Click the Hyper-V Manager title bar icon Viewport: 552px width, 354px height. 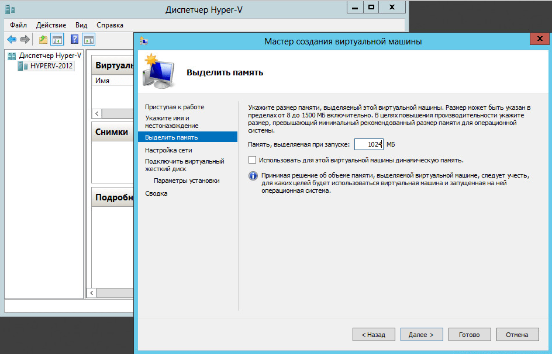10,9
